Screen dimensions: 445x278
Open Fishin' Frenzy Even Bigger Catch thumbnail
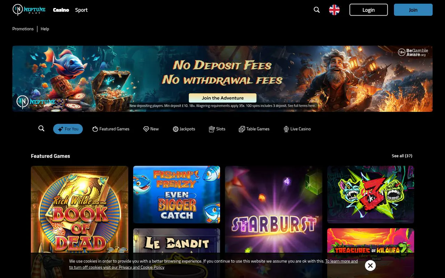point(177,195)
